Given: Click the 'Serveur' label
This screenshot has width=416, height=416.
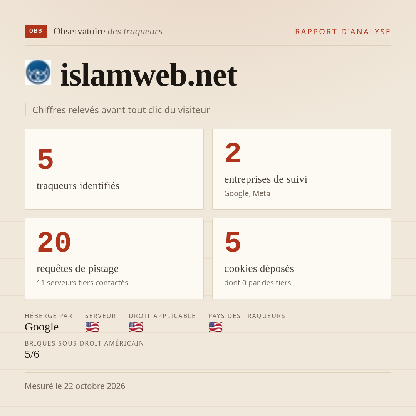Looking at the screenshot, I should (x=101, y=316).
